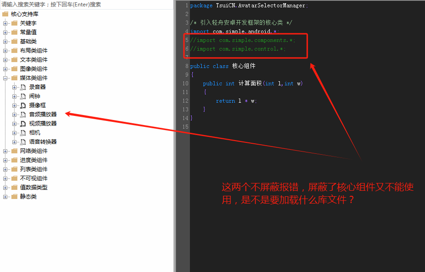
Task: Expand the 关键字 folder node
Action: point(5,24)
